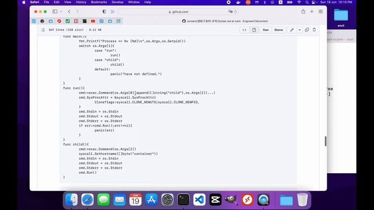Go back to the previous page
Image resolution: width=374 pixels, height=210 pixels.
(x=69, y=12)
